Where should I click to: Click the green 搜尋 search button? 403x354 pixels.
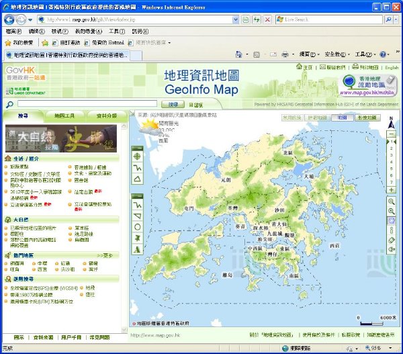tap(173, 104)
